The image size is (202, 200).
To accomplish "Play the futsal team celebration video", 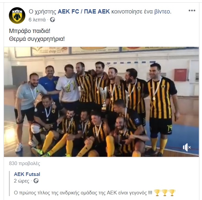I will click(x=101, y=102).
